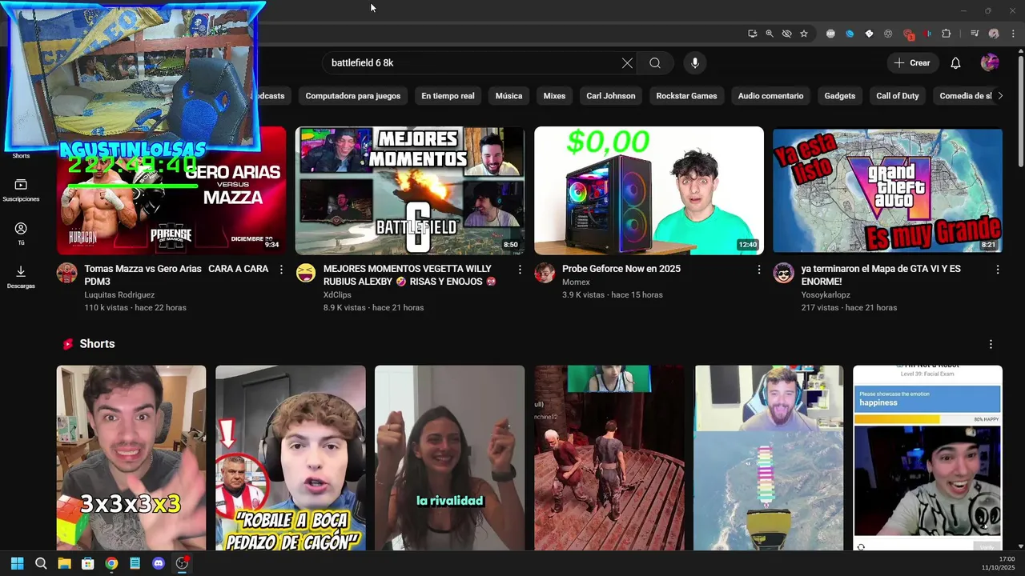Select the Carl Johnson chip

click(610, 96)
